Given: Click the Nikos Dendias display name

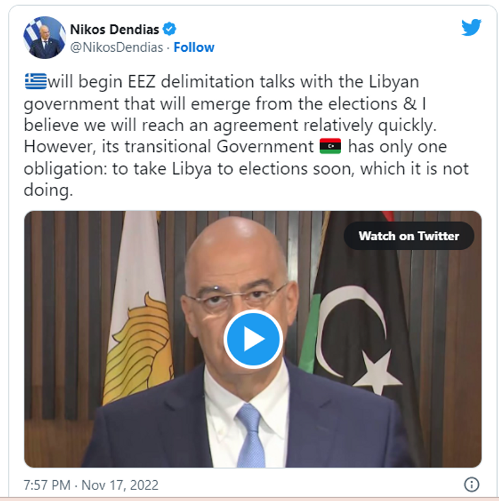Looking at the screenshot, I should click(114, 29).
